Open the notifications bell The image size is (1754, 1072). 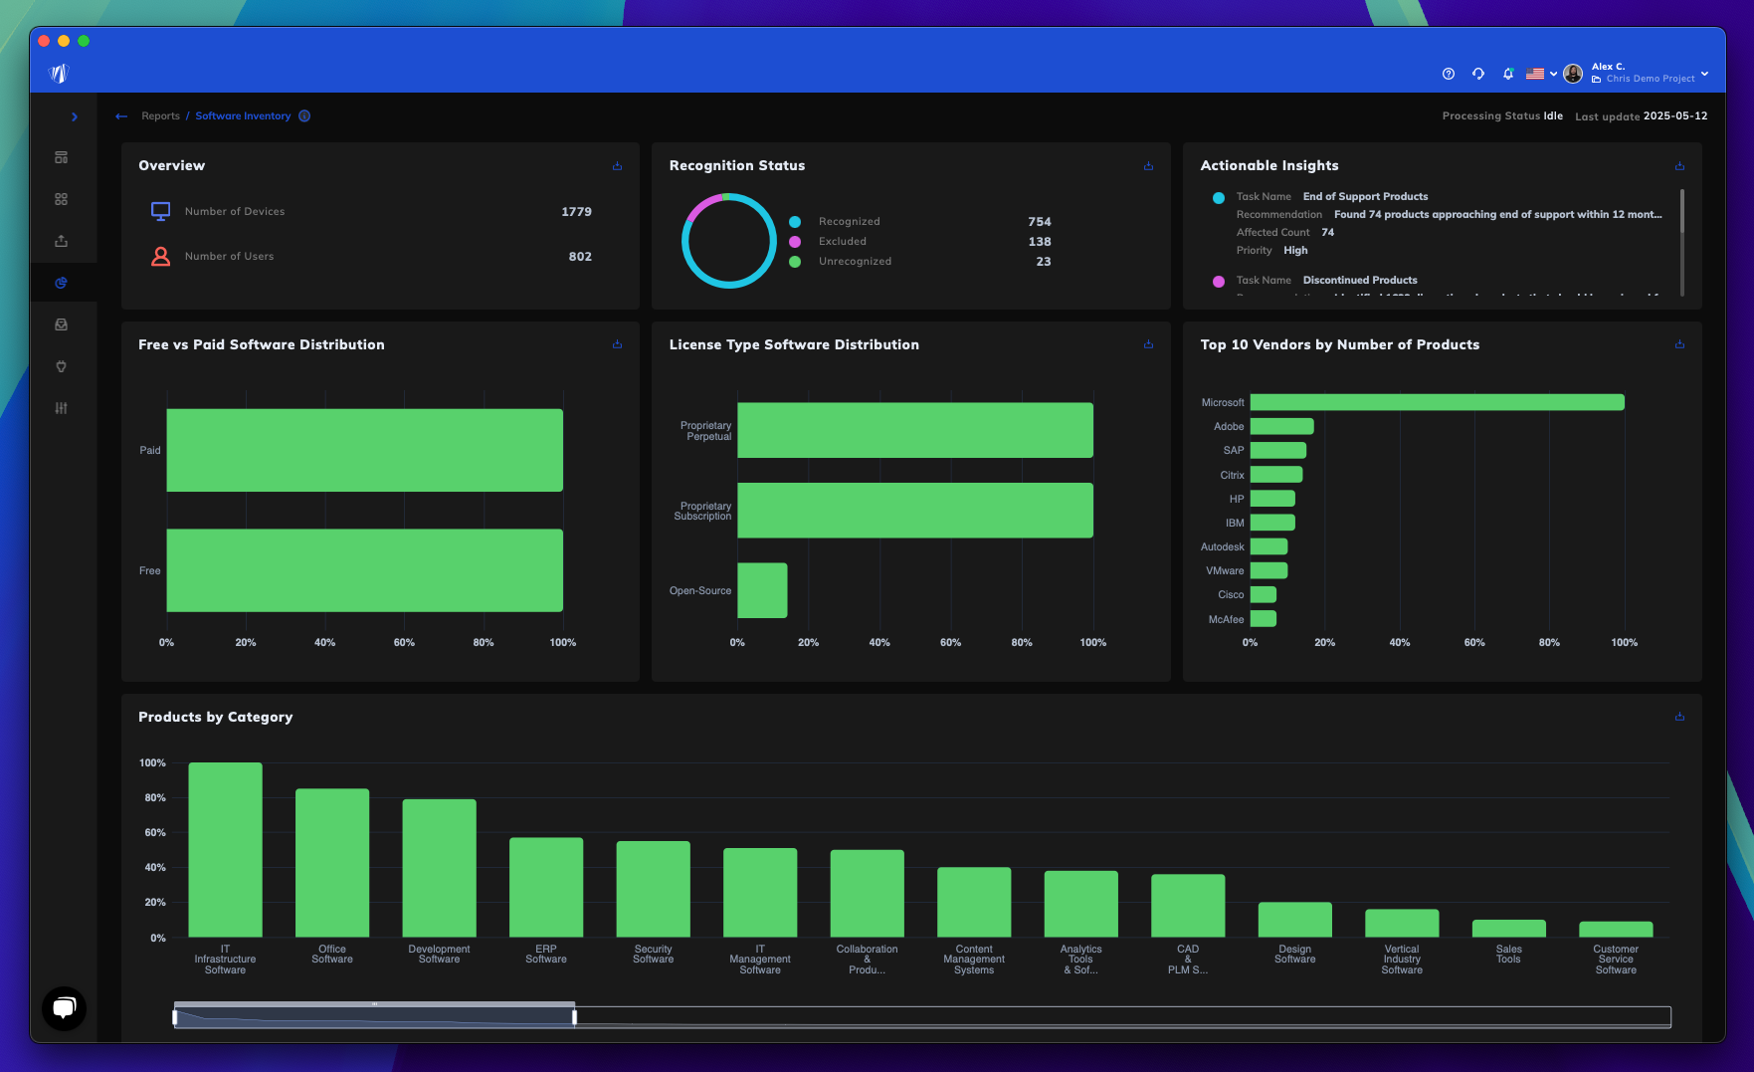point(1508,73)
